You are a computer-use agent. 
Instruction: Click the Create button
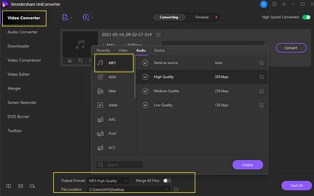248,165
